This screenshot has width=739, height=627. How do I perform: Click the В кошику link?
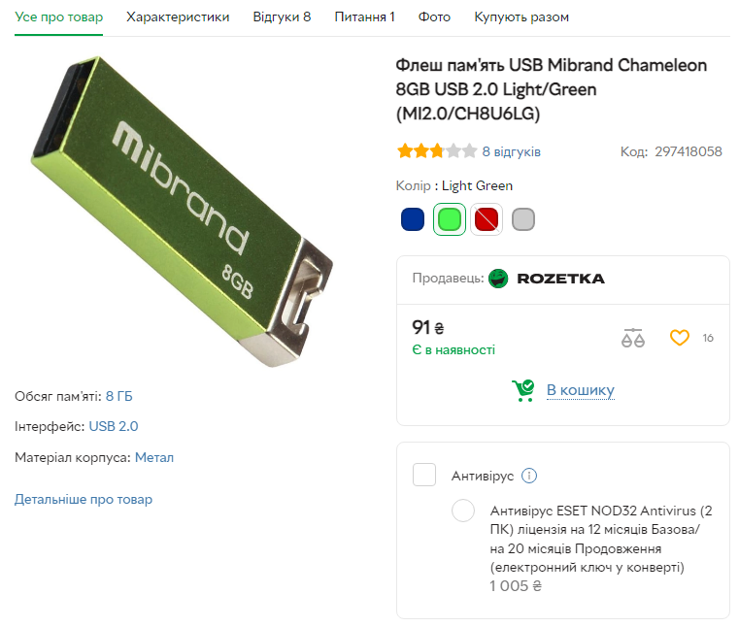[x=580, y=390]
